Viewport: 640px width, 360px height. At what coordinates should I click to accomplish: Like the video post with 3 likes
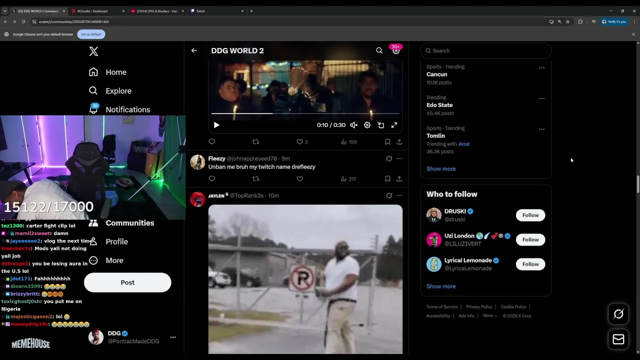302,142
